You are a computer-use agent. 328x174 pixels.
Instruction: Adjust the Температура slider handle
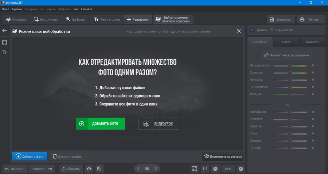[x=290, y=87]
